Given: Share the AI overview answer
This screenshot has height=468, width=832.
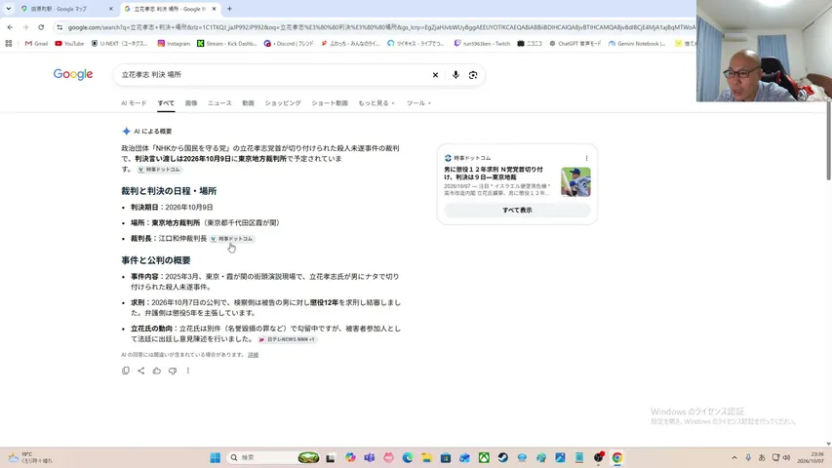Looking at the screenshot, I should coord(141,370).
